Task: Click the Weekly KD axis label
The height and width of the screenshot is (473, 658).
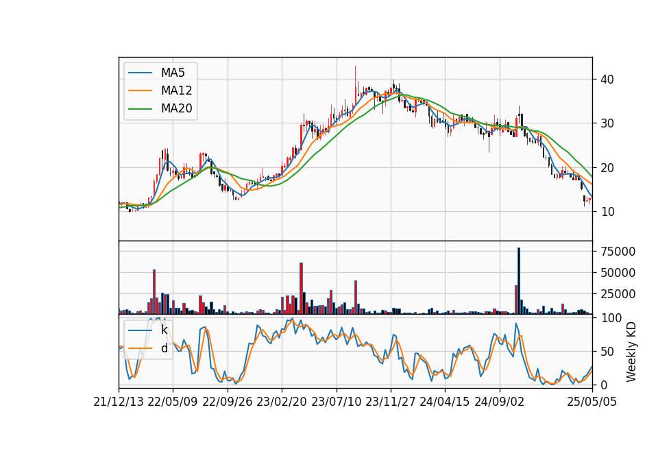Action: [631, 352]
